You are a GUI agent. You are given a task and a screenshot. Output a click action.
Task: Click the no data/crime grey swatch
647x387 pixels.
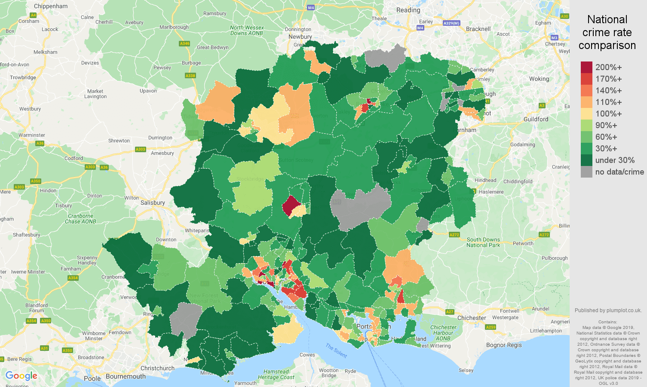[586, 172]
